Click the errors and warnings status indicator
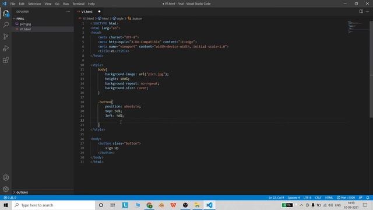The image size is (373, 210). [x=10, y=198]
